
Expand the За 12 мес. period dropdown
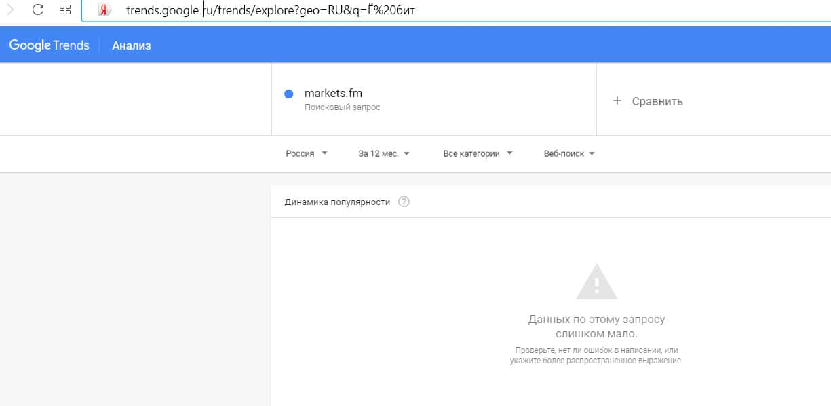tap(384, 153)
